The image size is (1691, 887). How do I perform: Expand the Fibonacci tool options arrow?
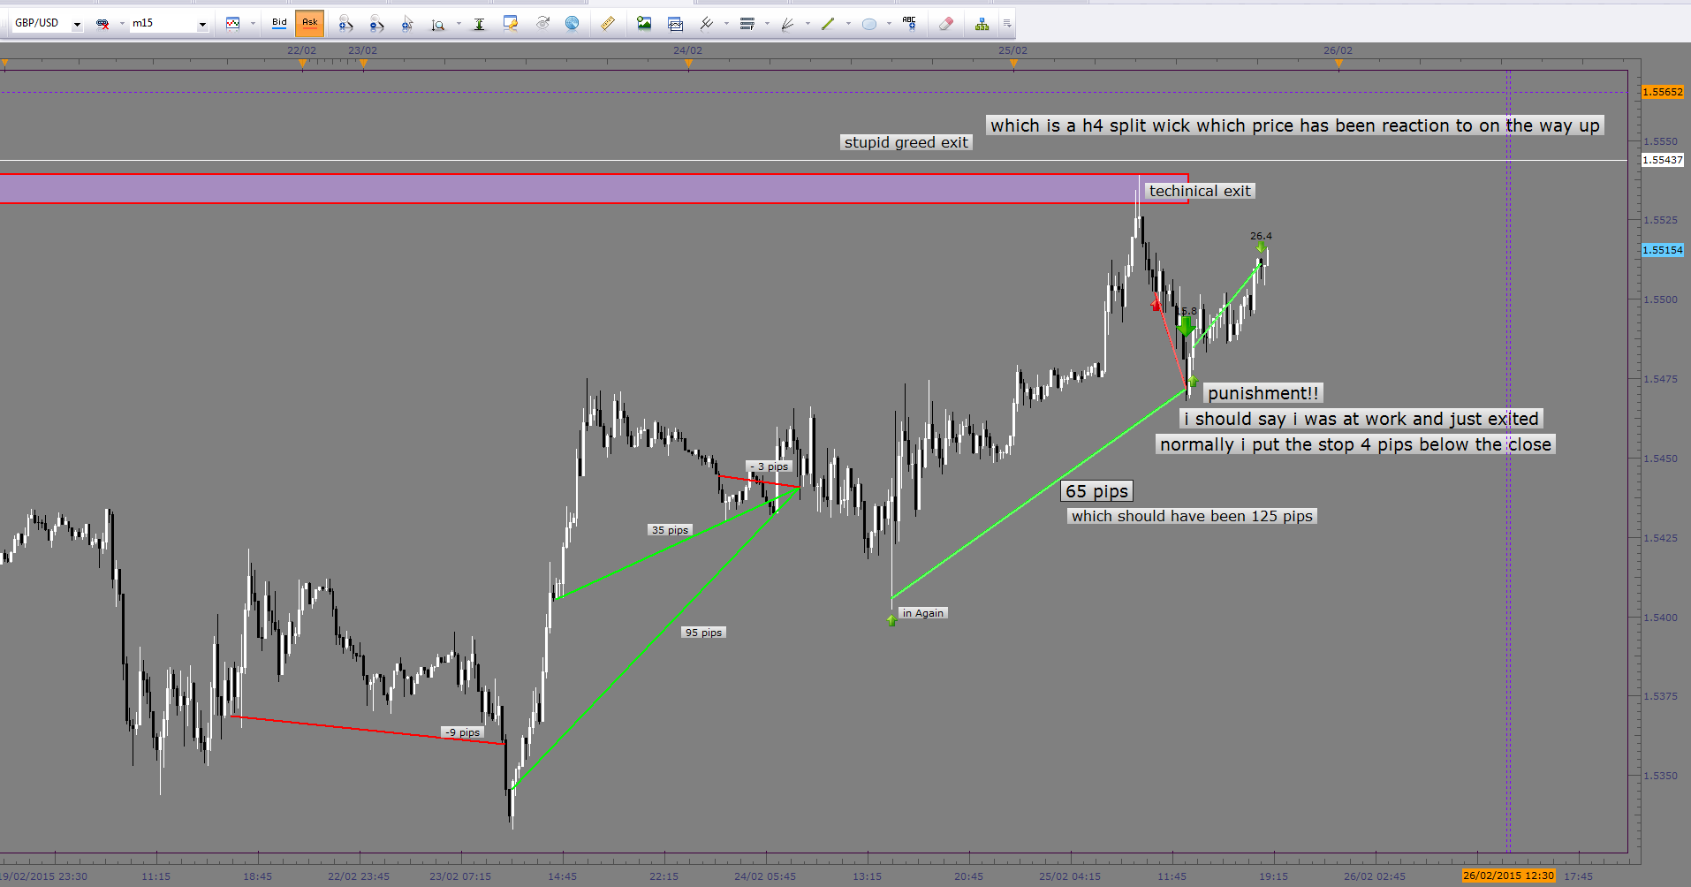pyautogui.click(x=767, y=24)
